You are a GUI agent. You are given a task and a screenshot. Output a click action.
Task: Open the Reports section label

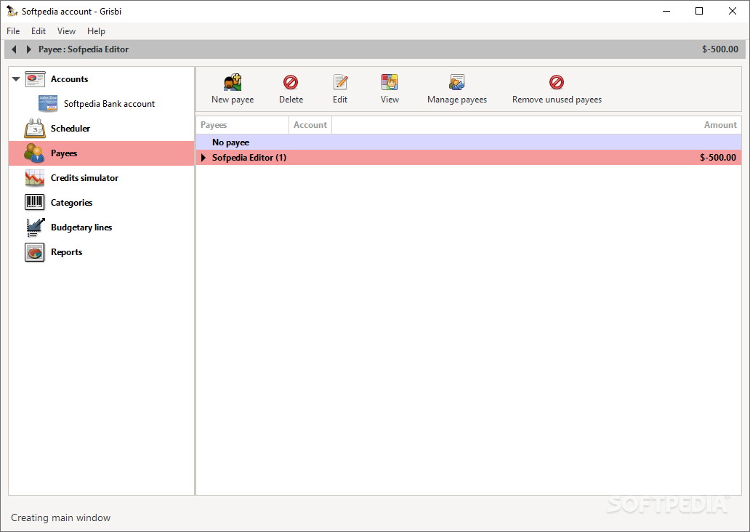click(x=66, y=252)
